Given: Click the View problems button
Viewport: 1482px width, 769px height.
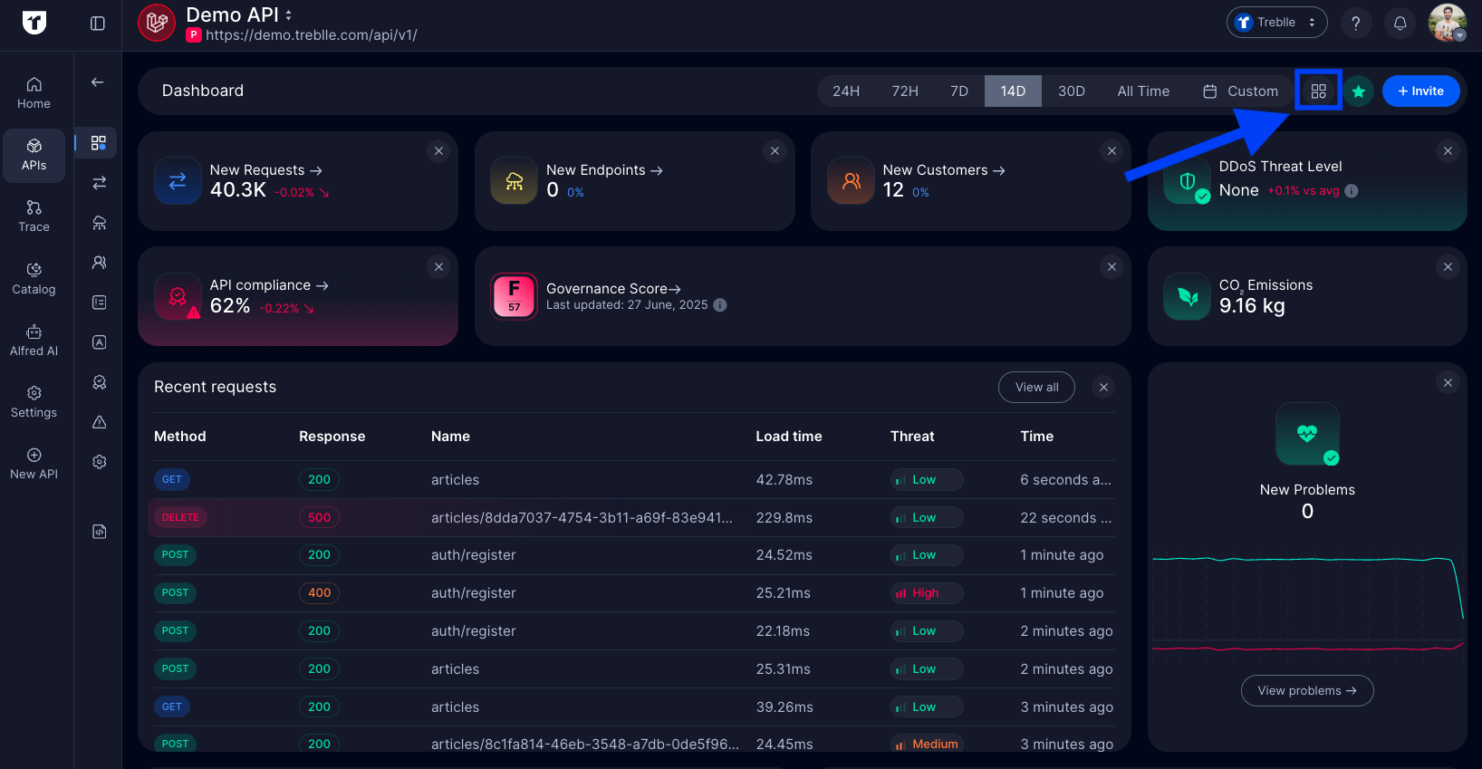Looking at the screenshot, I should pos(1306,690).
